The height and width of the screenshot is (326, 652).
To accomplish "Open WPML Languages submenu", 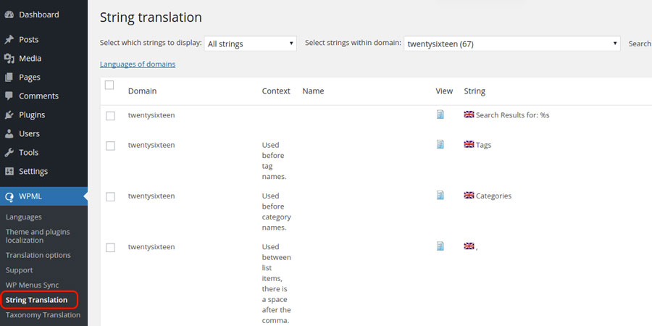I will [x=24, y=217].
